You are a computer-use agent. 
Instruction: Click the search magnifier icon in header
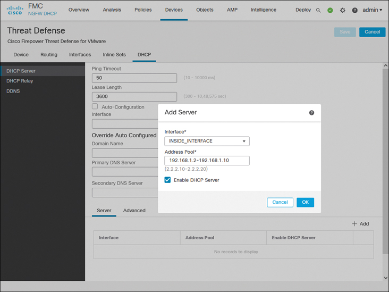pos(318,10)
